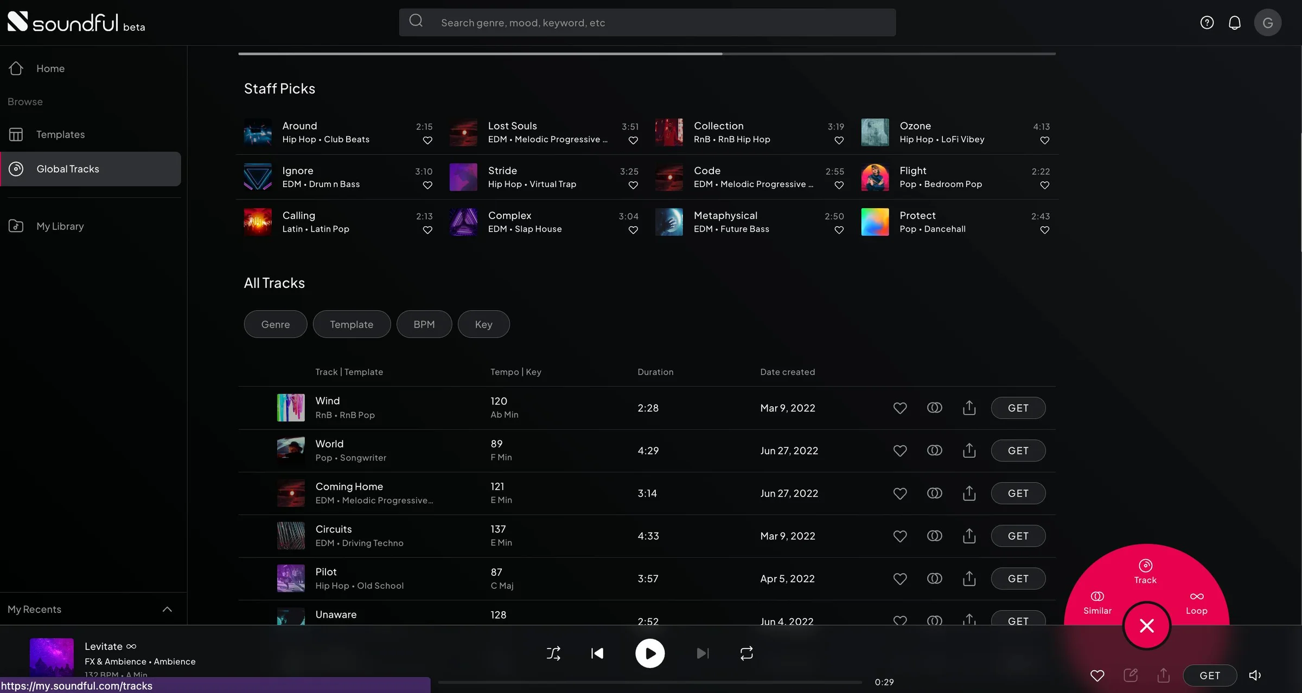Image resolution: width=1302 pixels, height=693 pixels.
Task: Play the current Levitate track
Action: point(650,653)
